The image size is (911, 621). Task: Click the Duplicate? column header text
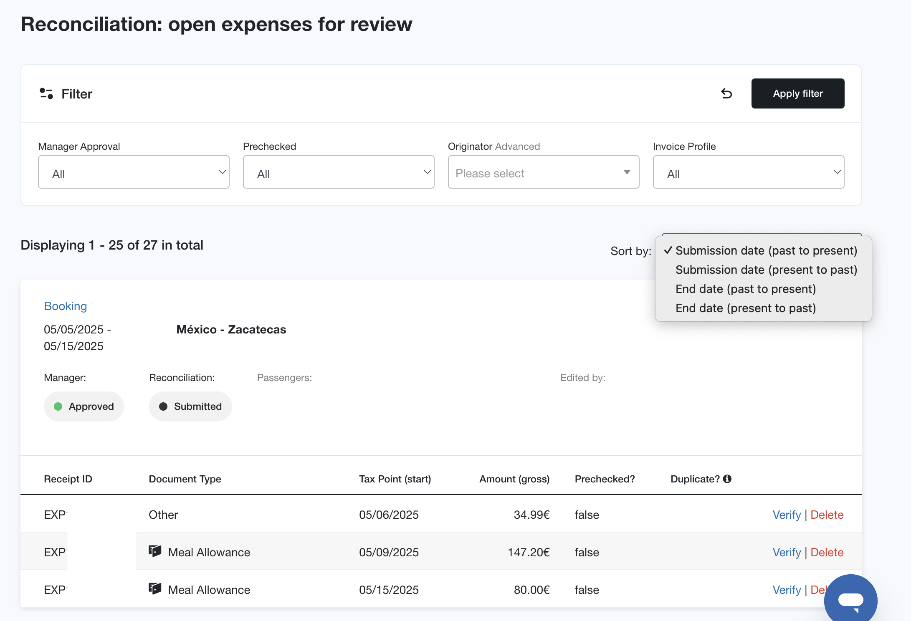coord(695,479)
